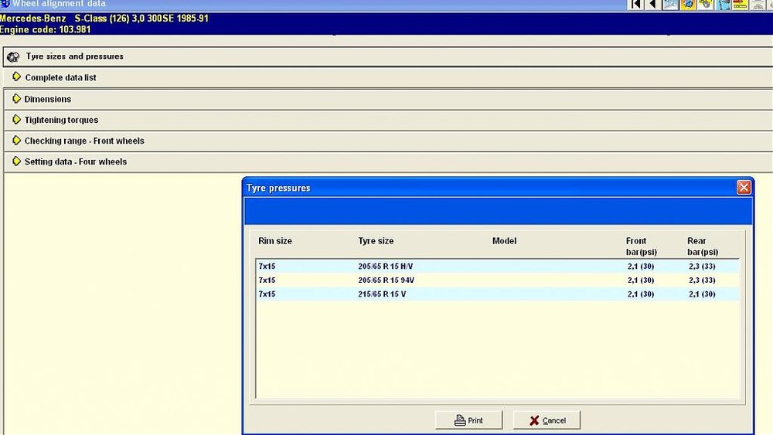The image size is (773, 435).
Task: Click front pressure 2,1 (30) in 215/65 row
Action: pos(641,294)
